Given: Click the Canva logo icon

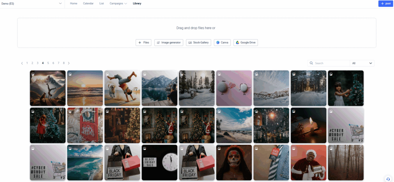Looking at the screenshot, I should pyautogui.click(x=218, y=43).
